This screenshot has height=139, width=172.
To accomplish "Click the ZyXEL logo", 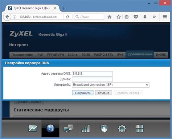I will tap(21, 34).
